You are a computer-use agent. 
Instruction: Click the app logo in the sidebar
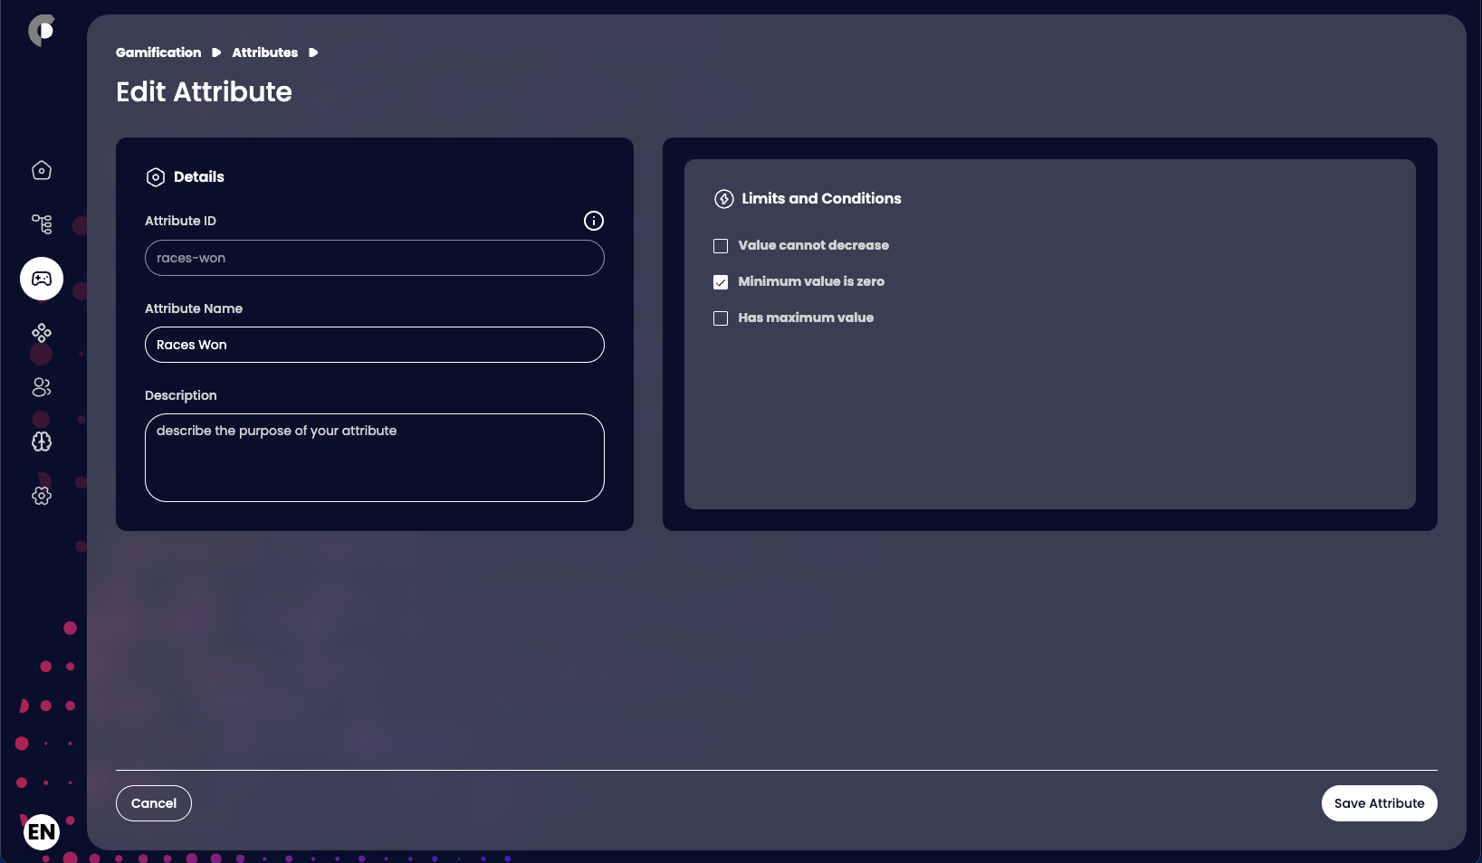tap(42, 31)
